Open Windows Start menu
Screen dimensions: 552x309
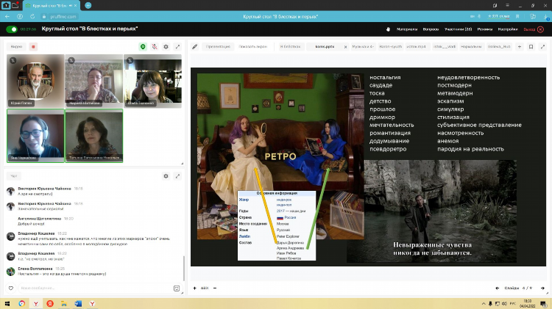7,303
